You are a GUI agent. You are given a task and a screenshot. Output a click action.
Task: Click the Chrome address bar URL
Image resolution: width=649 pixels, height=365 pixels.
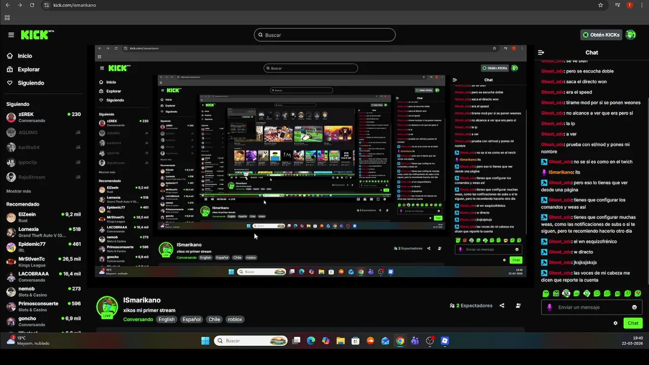(x=75, y=5)
